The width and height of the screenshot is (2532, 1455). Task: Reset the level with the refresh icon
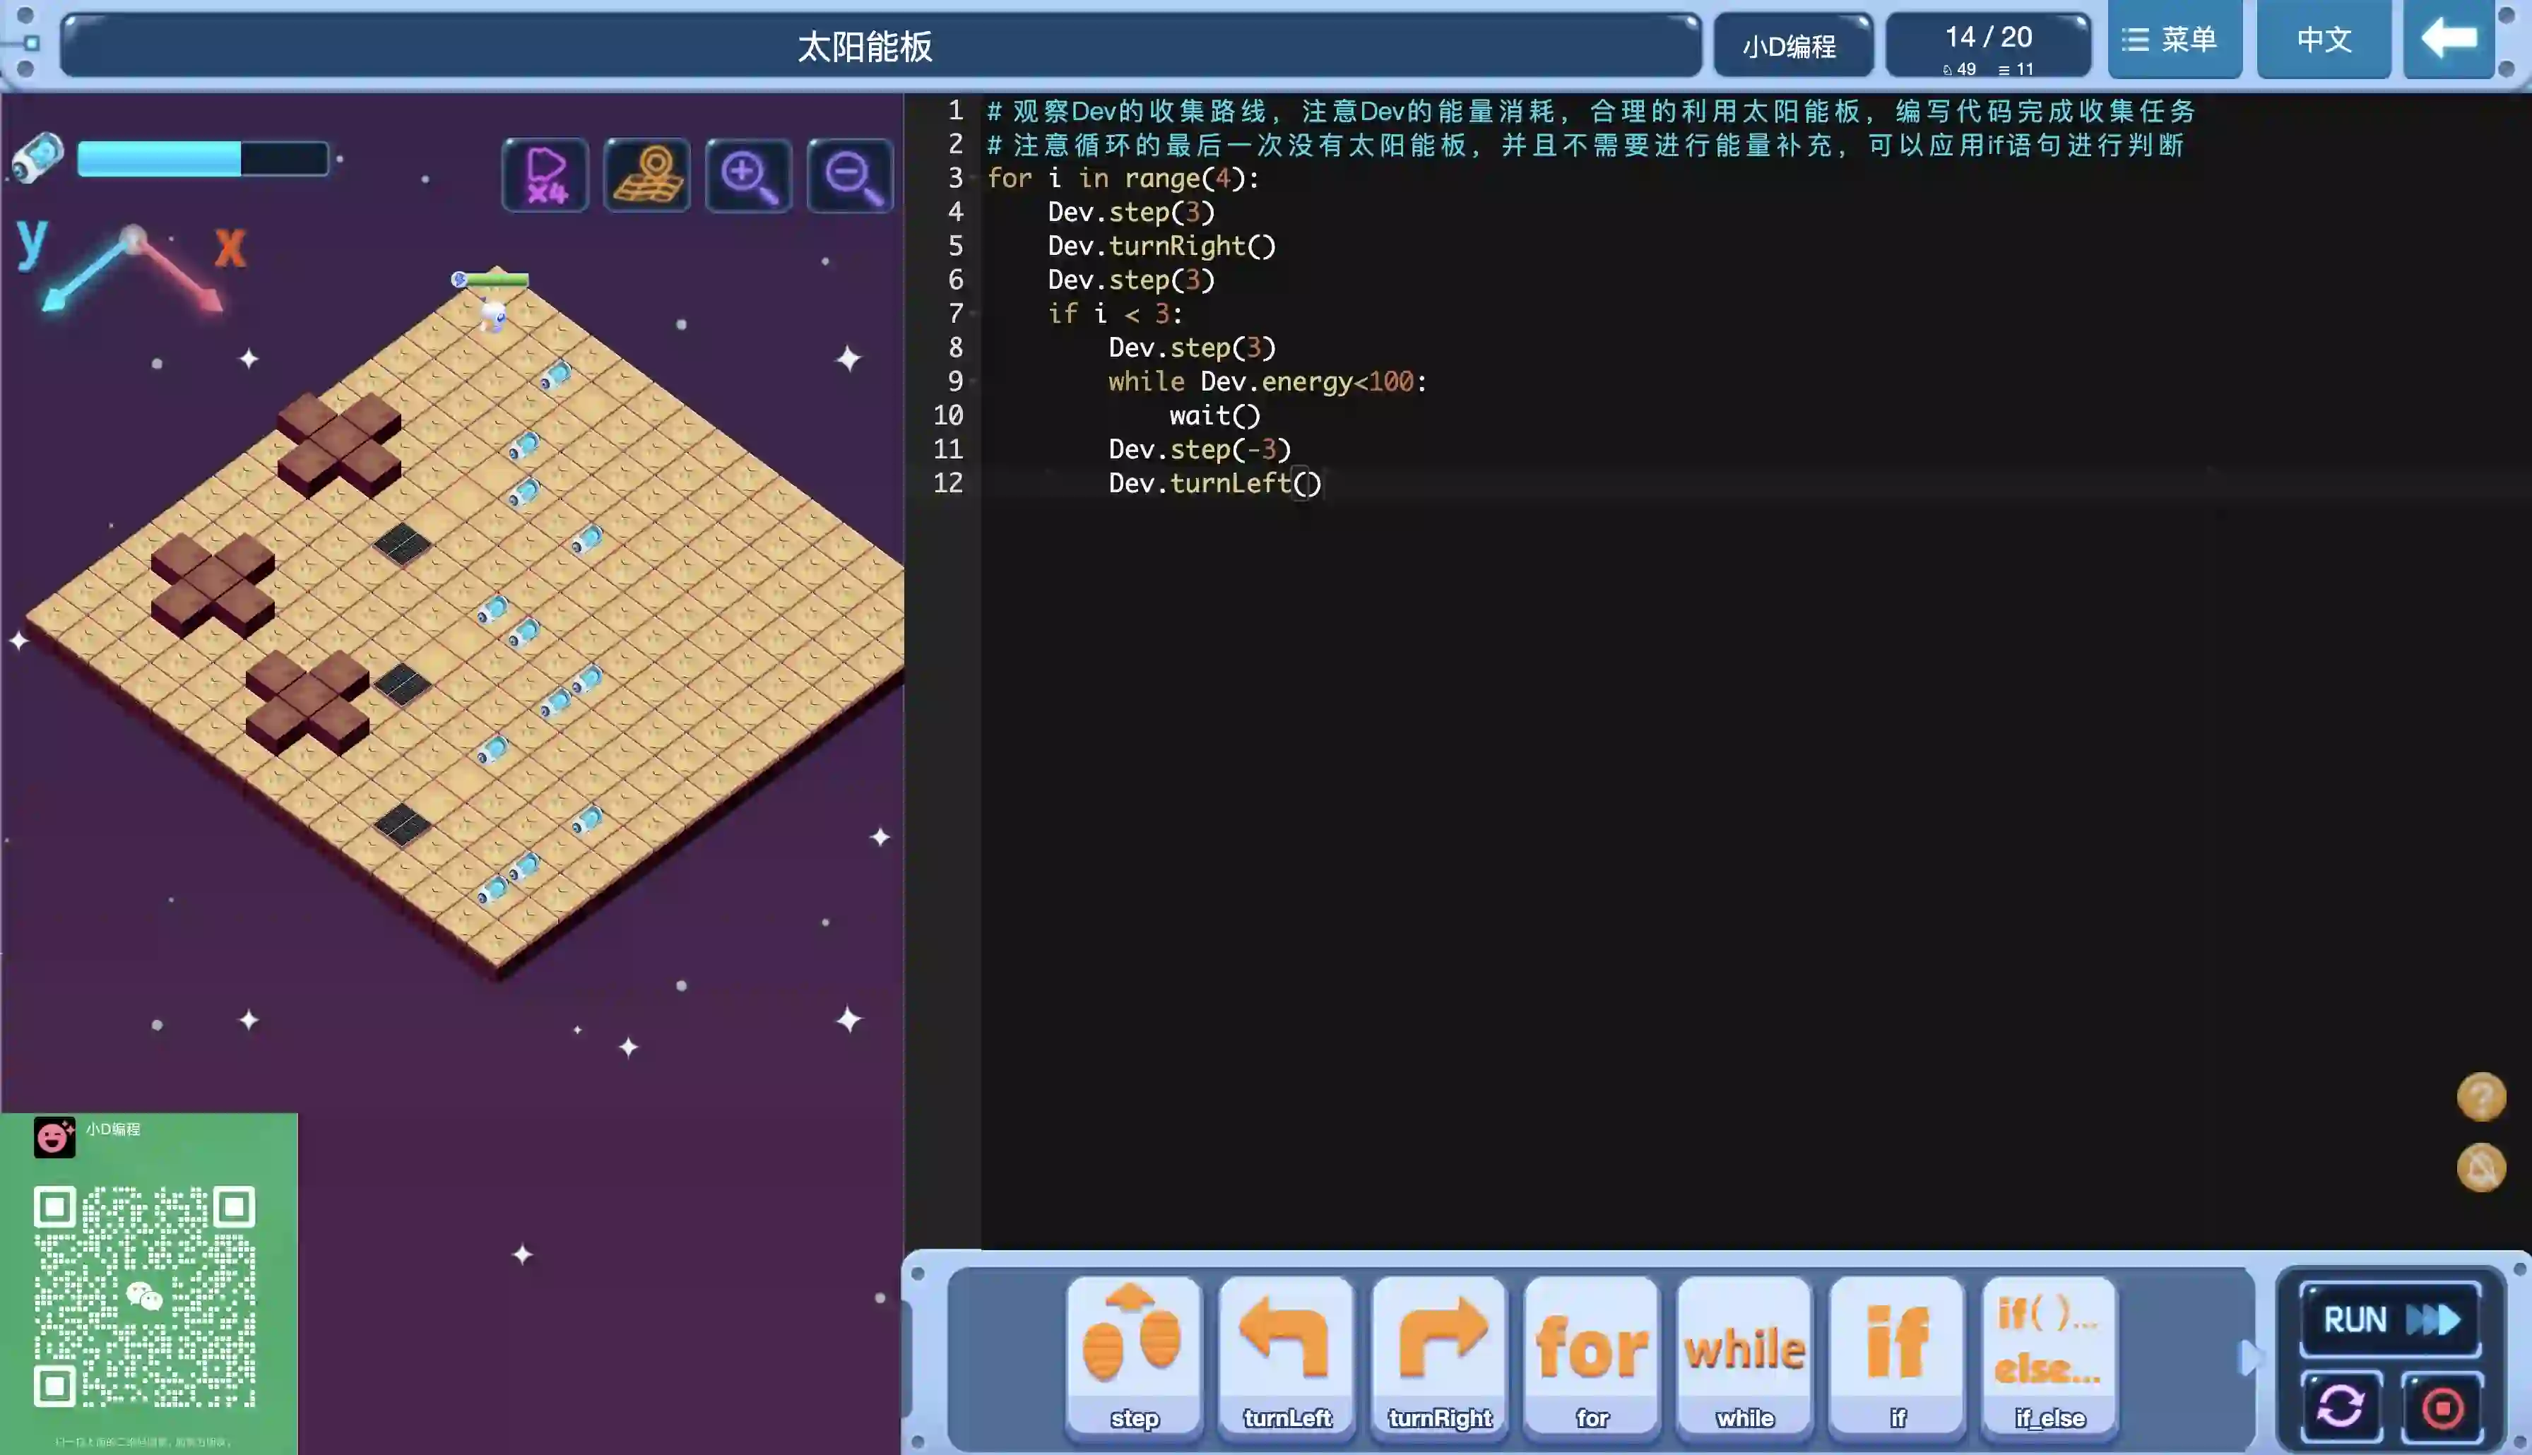pos(2340,1407)
